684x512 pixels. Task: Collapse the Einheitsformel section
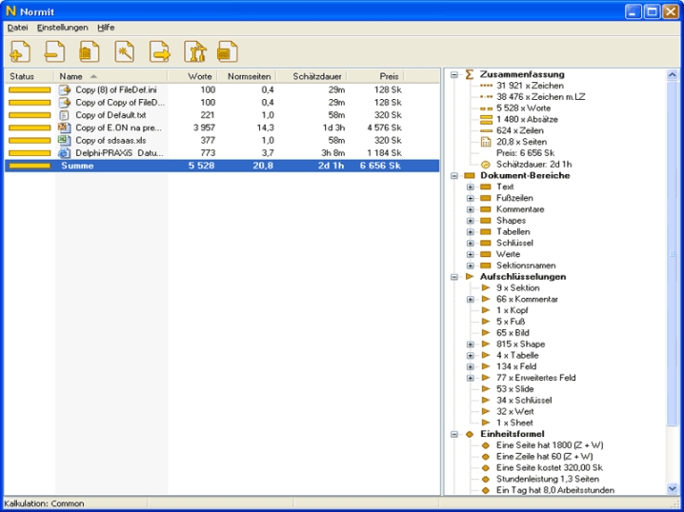pos(454,434)
